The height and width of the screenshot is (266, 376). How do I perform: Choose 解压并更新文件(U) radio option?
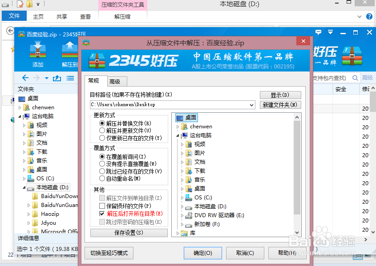click(102, 131)
